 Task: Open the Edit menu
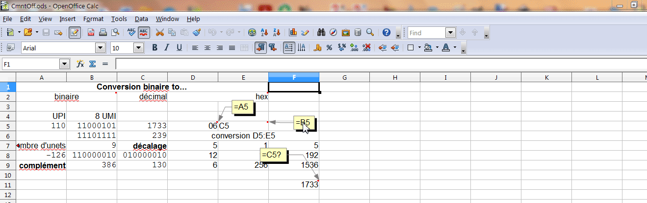coord(26,19)
